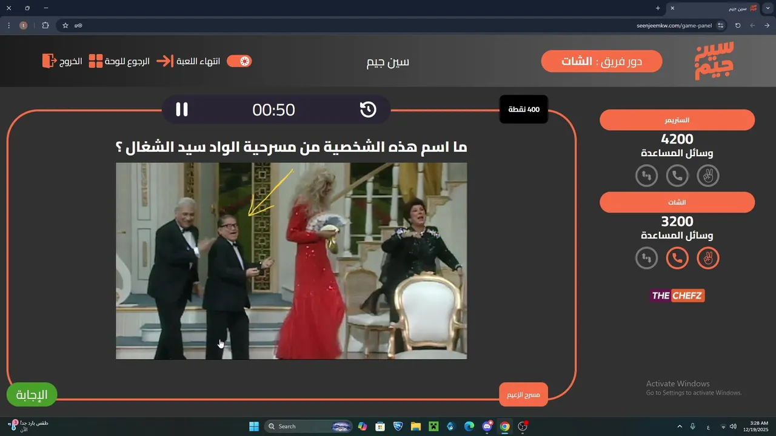Open the weather widget on the taskbar
This screenshot has width=776, height=436.
click(x=27, y=426)
